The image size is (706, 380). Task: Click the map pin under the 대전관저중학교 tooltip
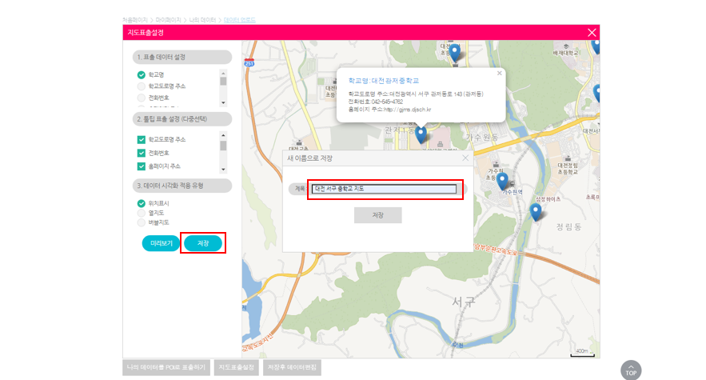tap(421, 134)
